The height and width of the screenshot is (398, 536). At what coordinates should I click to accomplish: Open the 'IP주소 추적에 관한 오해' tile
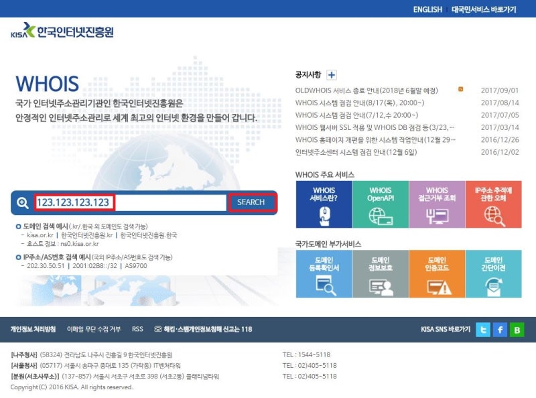493,204
